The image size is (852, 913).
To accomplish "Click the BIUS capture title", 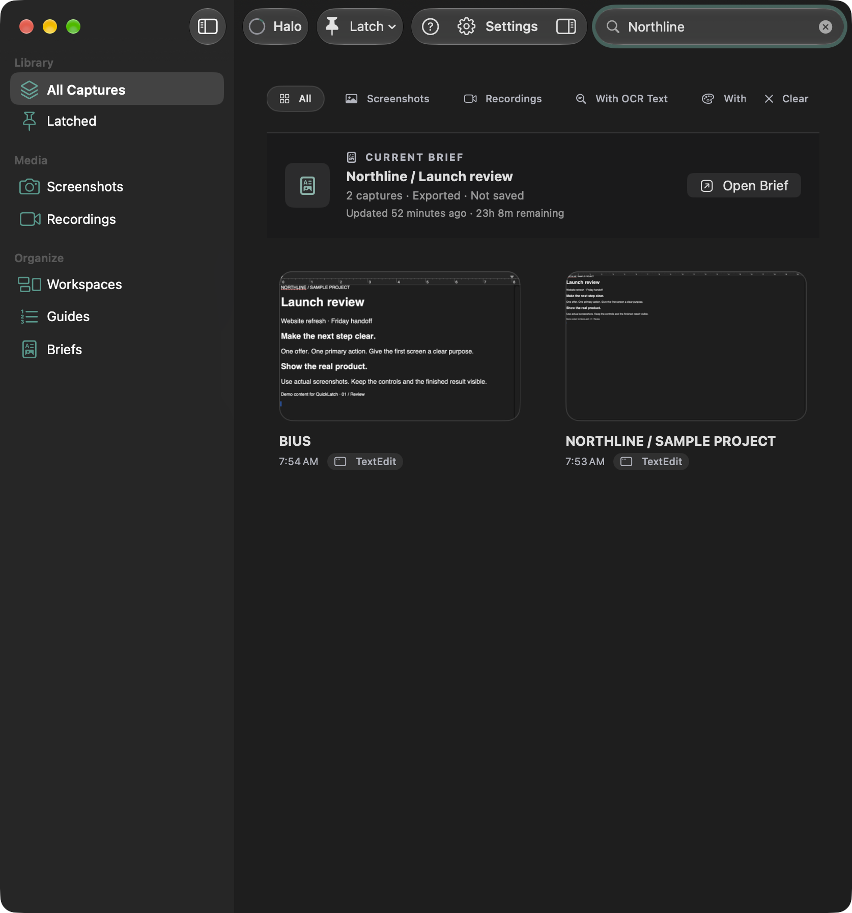I will click(295, 441).
